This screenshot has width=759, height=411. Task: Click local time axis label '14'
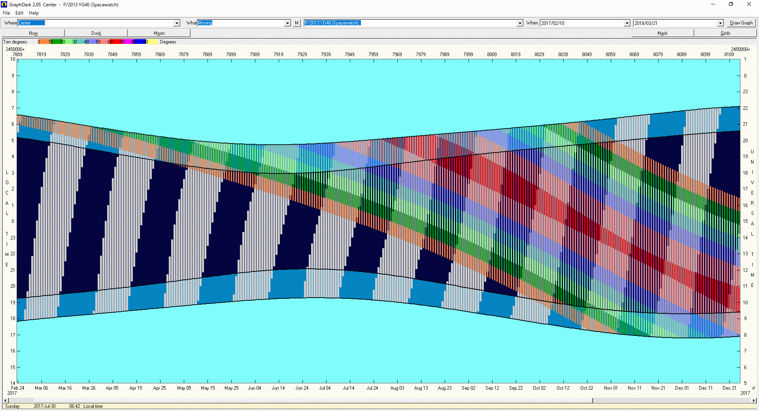tap(13, 383)
